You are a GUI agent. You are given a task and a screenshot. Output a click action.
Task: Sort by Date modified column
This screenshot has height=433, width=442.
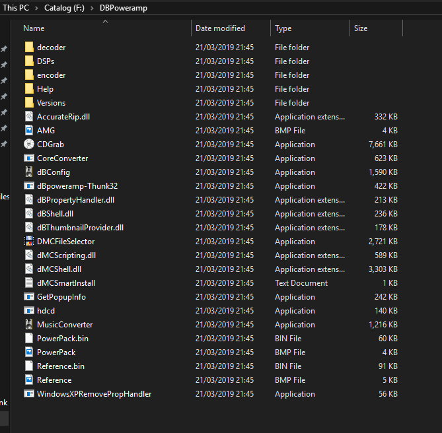(x=220, y=28)
